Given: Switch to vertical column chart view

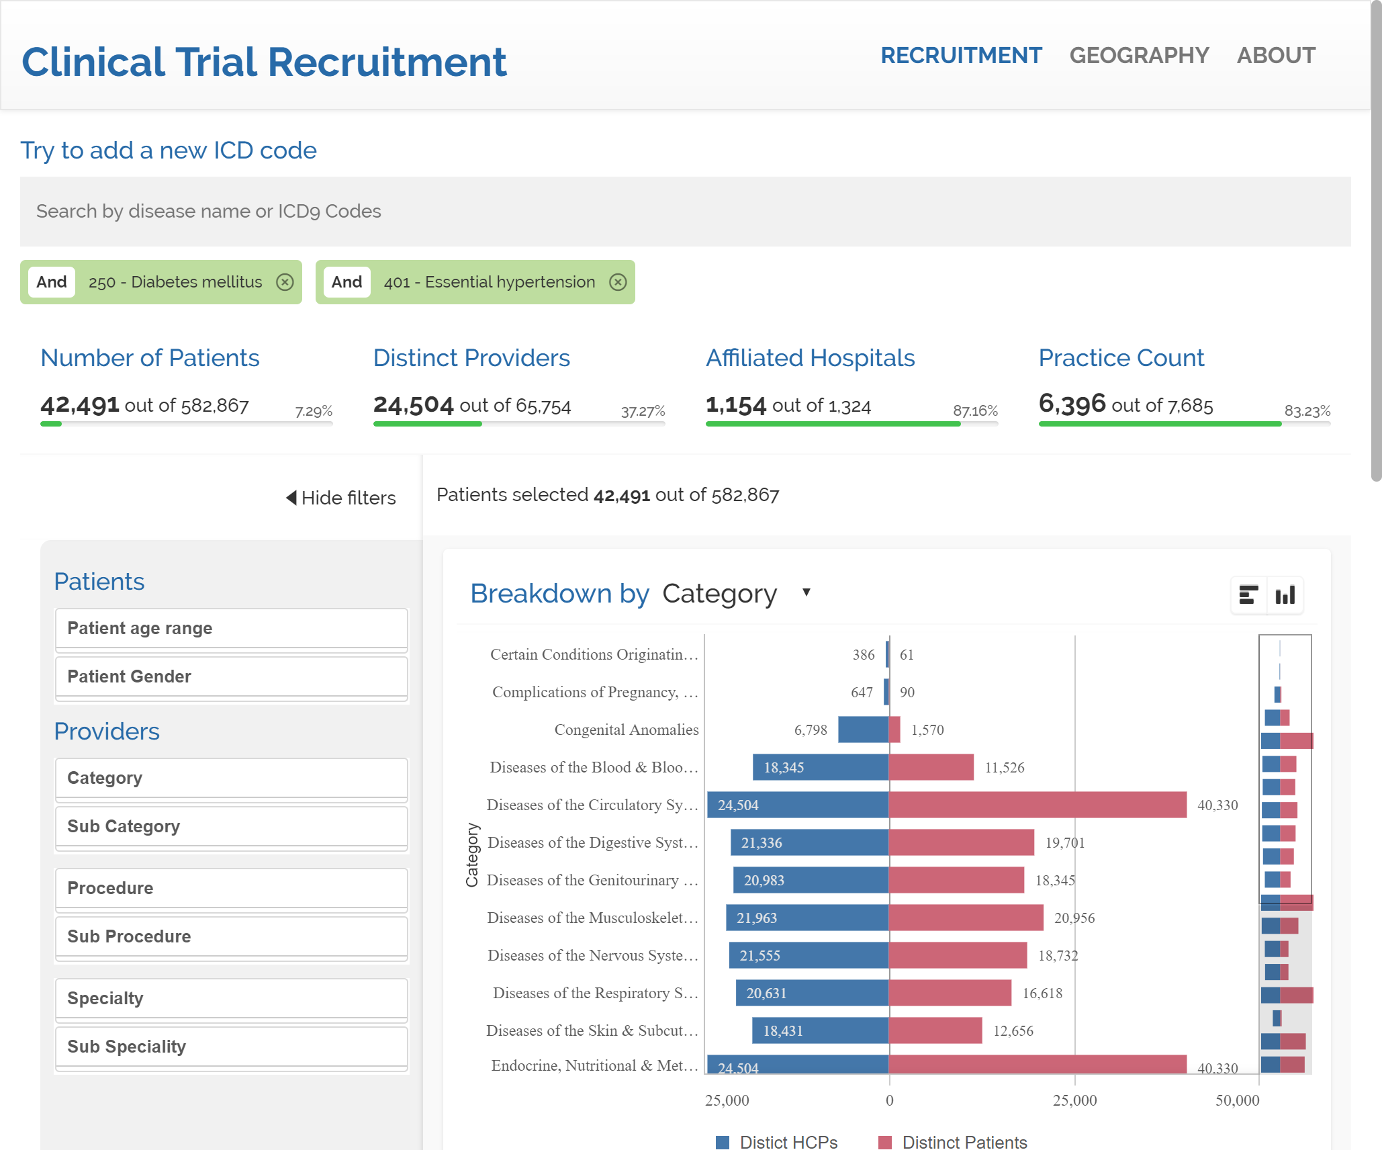Looking at the screenshot, I should point(1285,595).
